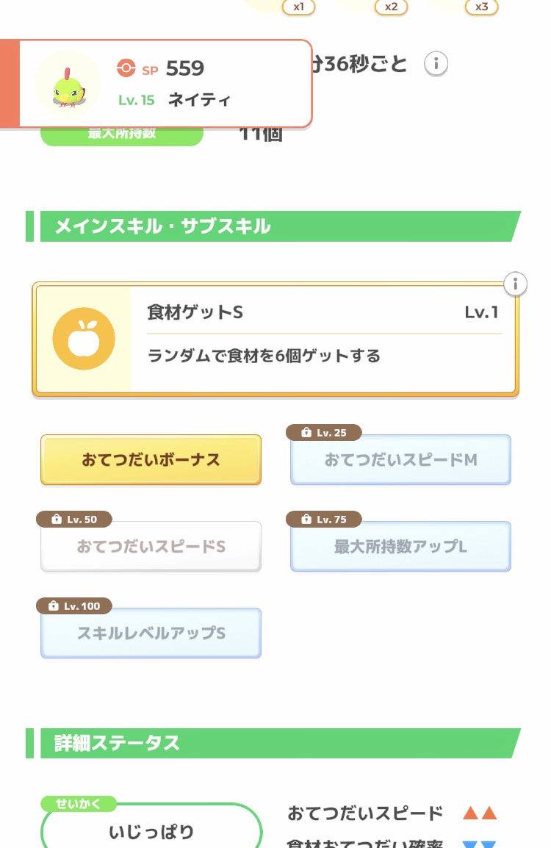This screenshot has height=848, width=551.
Task: Select locked おてつだいスピードS sub skill
Action: pyautogui.click(x=151, y=547)
